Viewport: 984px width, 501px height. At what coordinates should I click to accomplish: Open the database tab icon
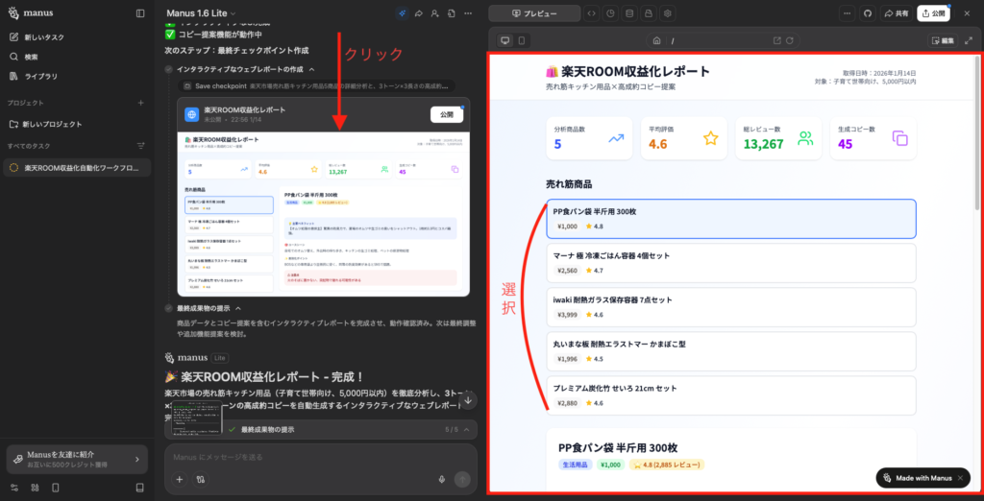[x=630, y=13]
